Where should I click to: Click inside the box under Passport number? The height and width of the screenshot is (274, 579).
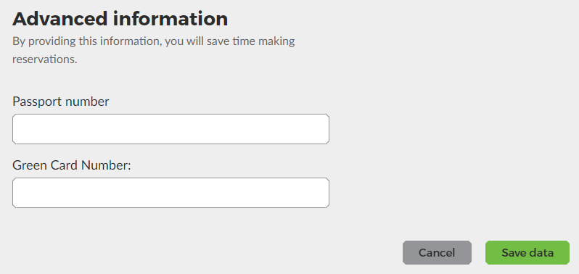point(171,129)
